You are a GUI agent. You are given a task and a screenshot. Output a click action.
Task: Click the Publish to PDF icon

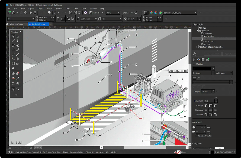point(80,13)
